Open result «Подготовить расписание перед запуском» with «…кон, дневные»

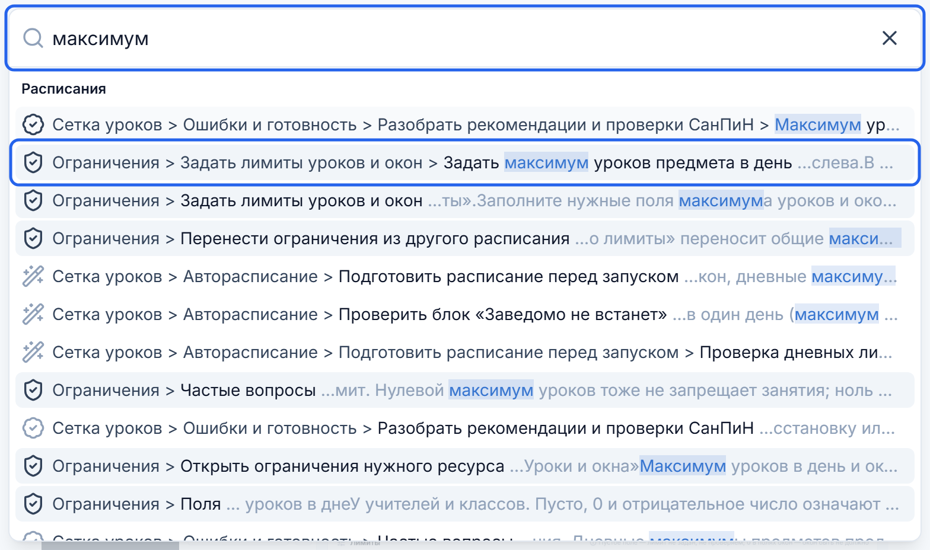click(x=465, y=276)
